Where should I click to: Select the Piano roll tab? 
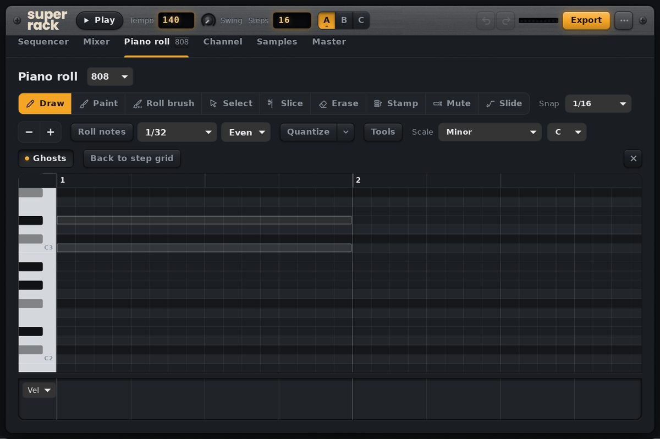tap(156, 42)
